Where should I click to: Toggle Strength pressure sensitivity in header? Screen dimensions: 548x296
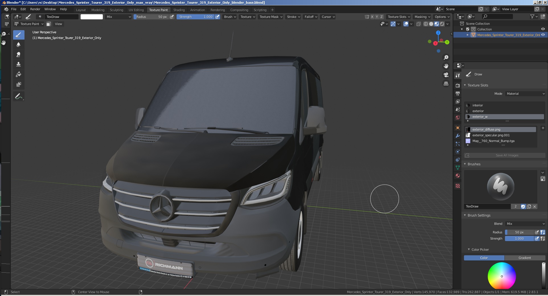point(217,17)
